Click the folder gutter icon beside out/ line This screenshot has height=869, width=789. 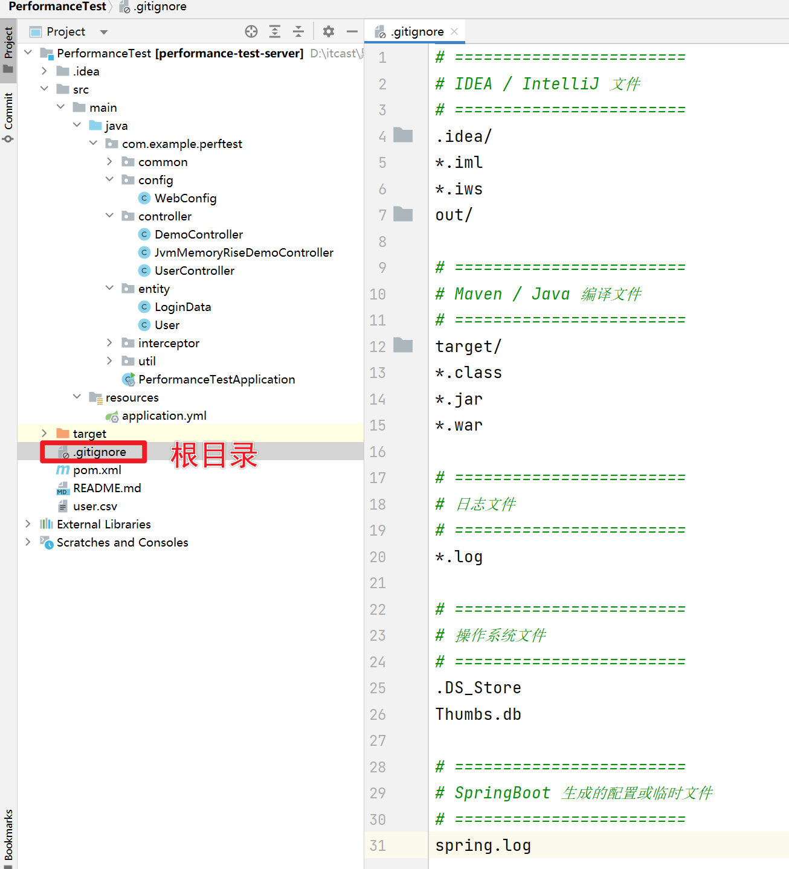403,214
